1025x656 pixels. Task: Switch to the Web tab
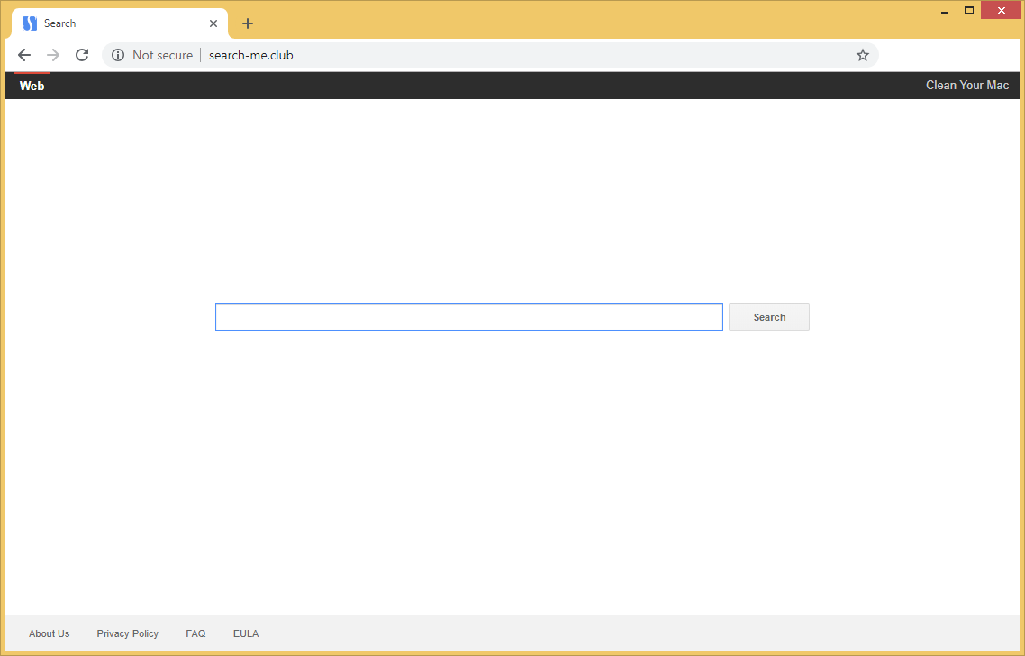click(32, 86)
